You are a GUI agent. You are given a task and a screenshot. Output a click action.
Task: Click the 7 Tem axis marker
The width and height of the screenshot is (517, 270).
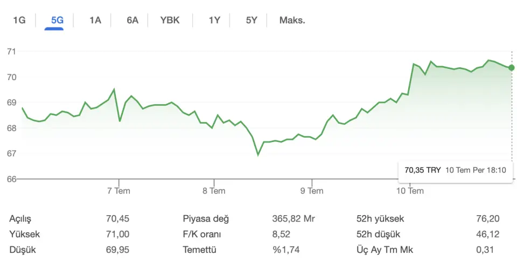(x=118, y=190)
